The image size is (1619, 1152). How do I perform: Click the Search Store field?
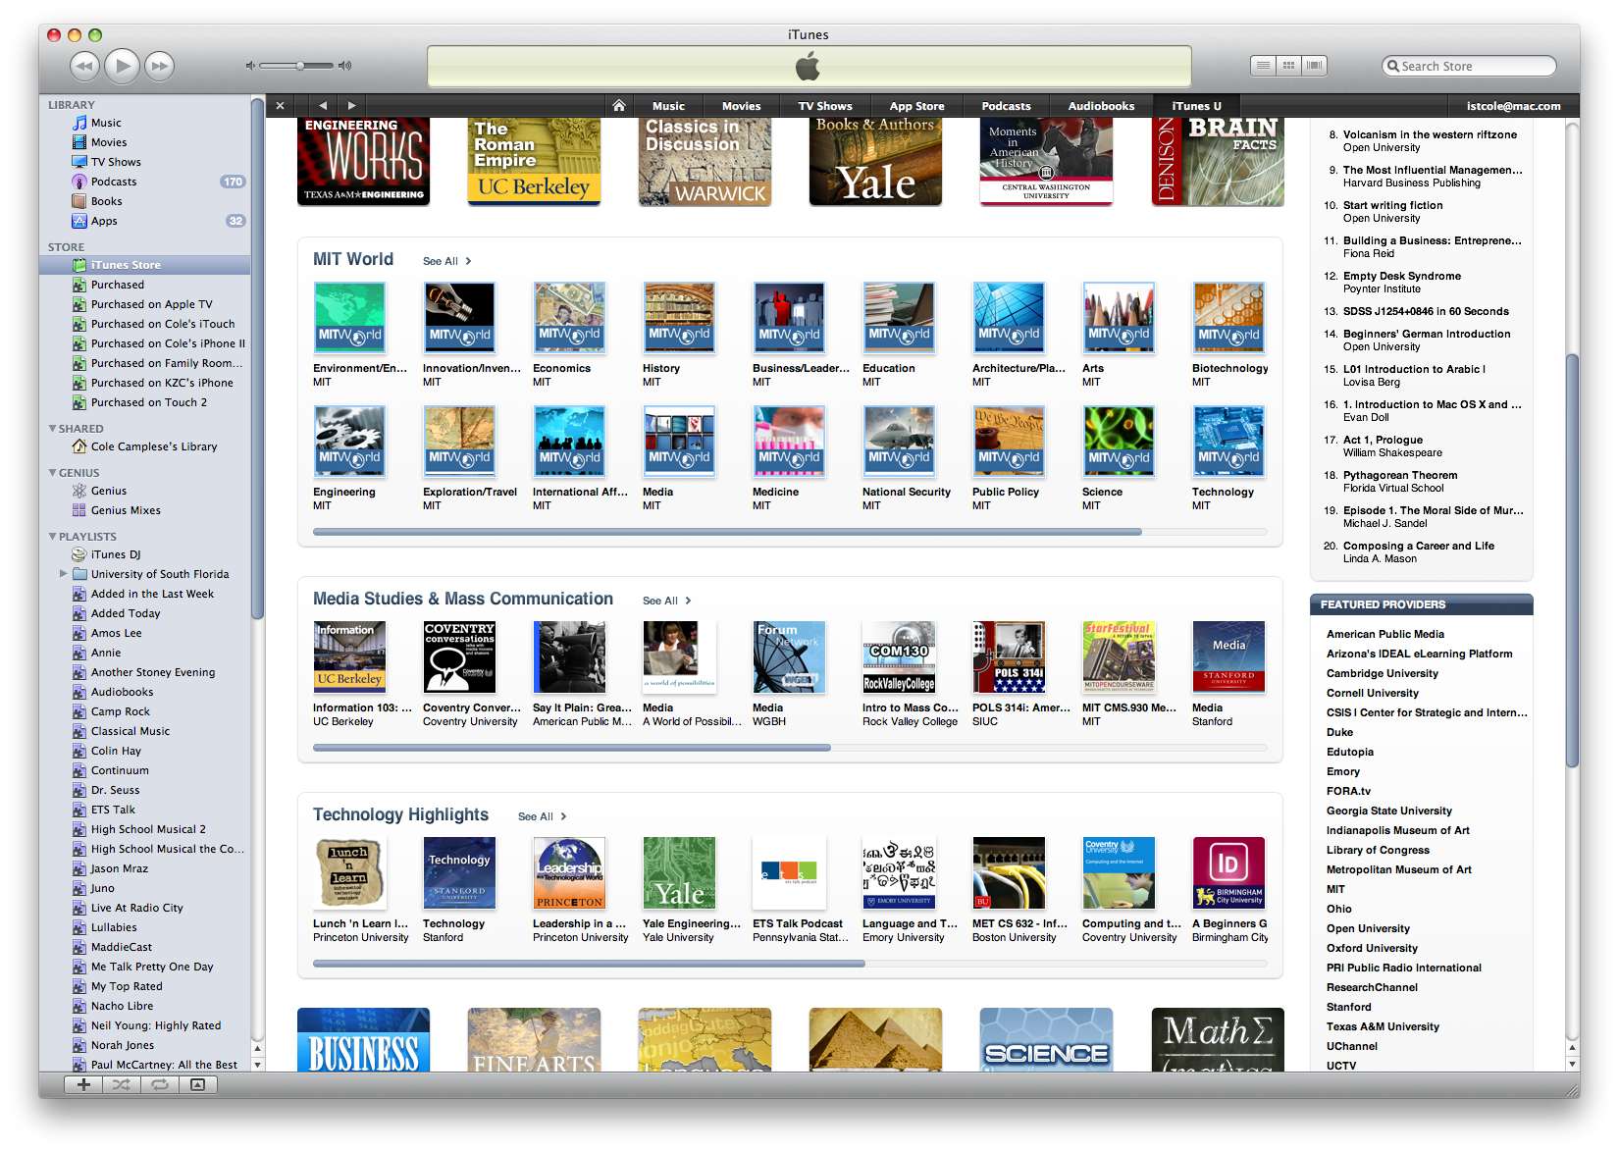1469,66
